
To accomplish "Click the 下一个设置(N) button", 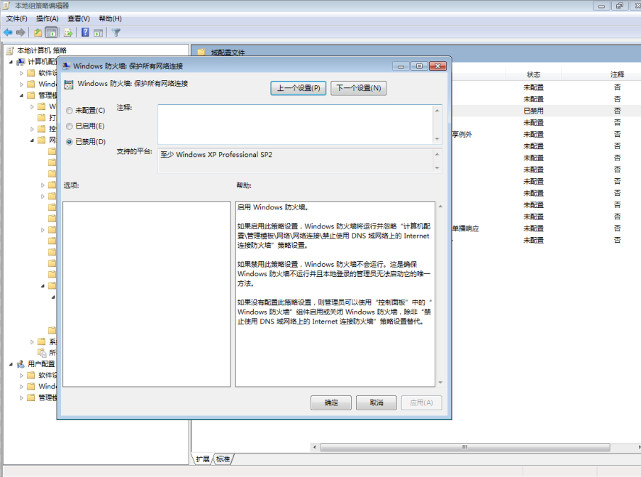I will [x=359, y=88].
